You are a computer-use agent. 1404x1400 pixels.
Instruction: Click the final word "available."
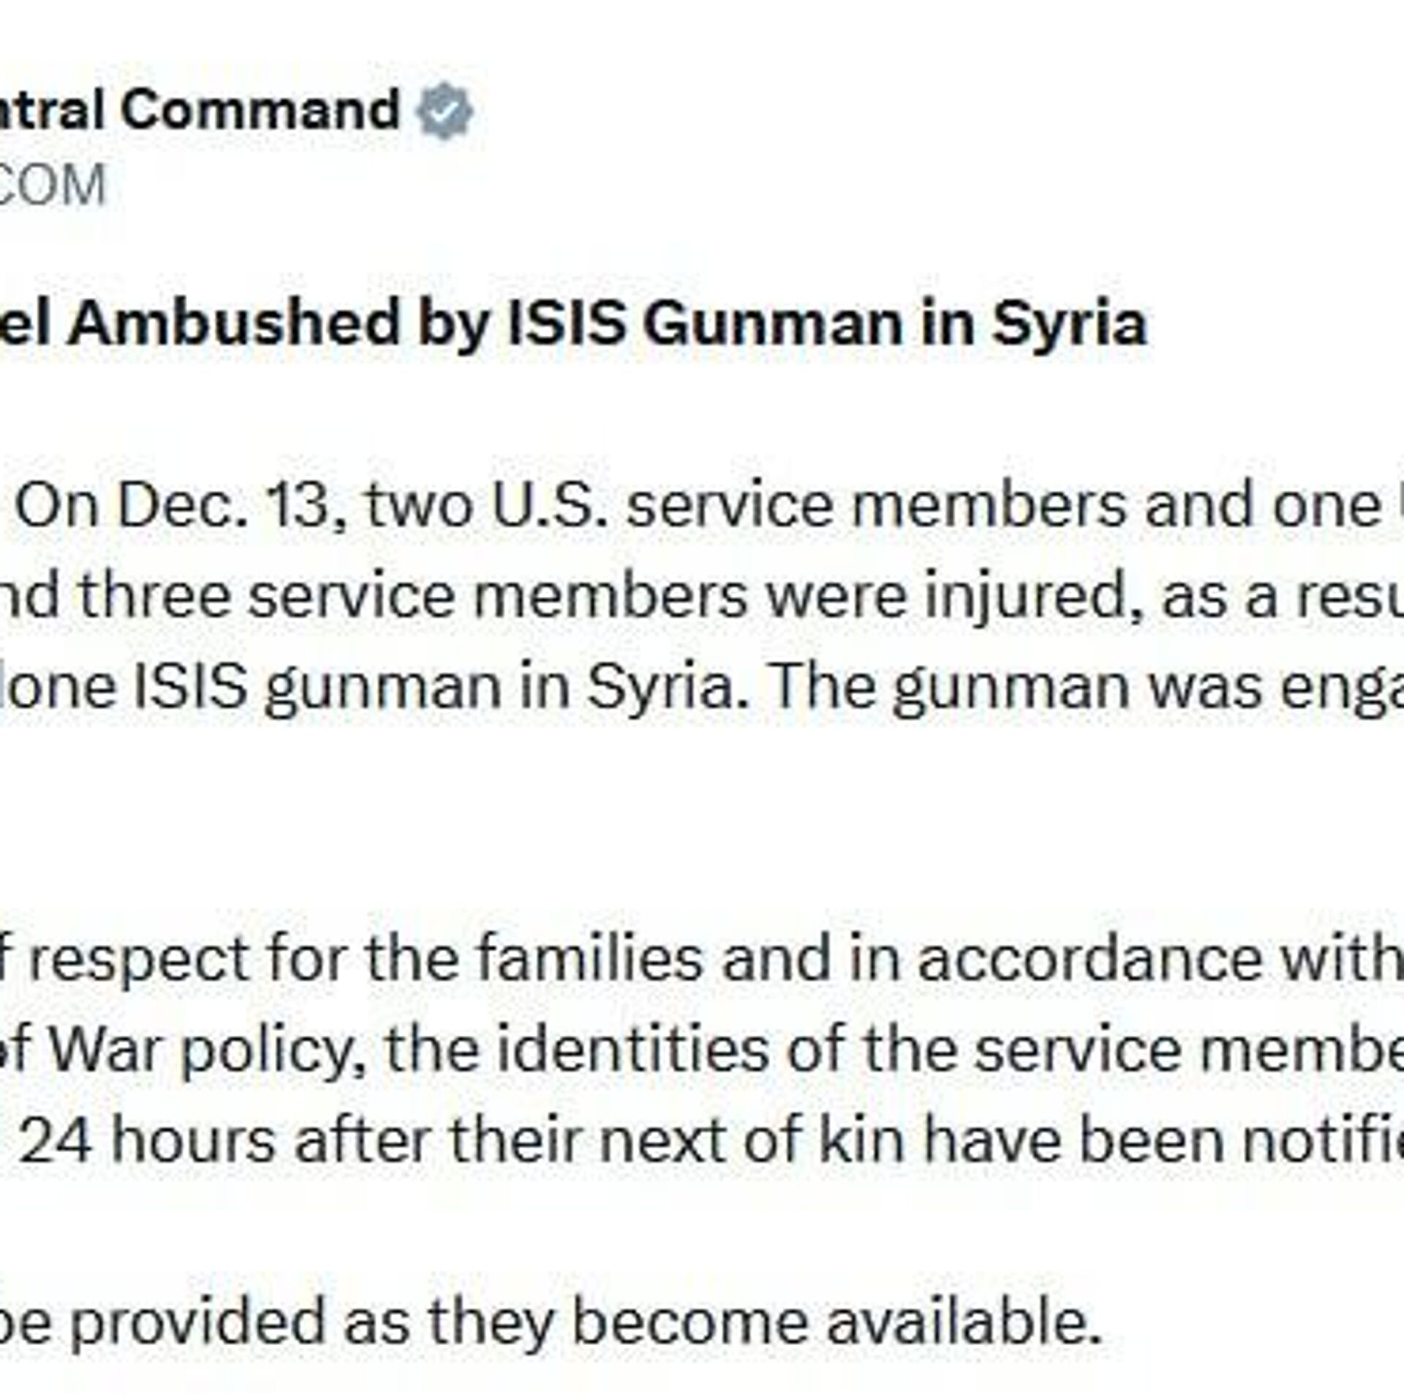(x=962, y=1322)
